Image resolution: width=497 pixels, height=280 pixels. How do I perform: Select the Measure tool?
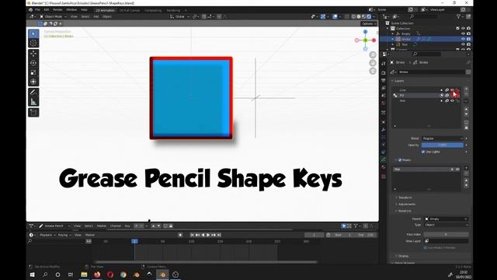(33, 102)
